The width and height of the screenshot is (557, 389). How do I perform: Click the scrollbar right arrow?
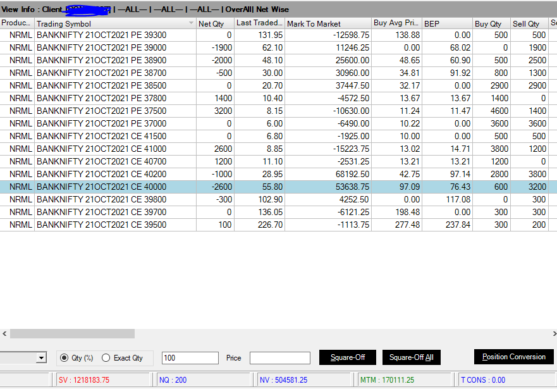pyautogui.click(x=554, y=333)
